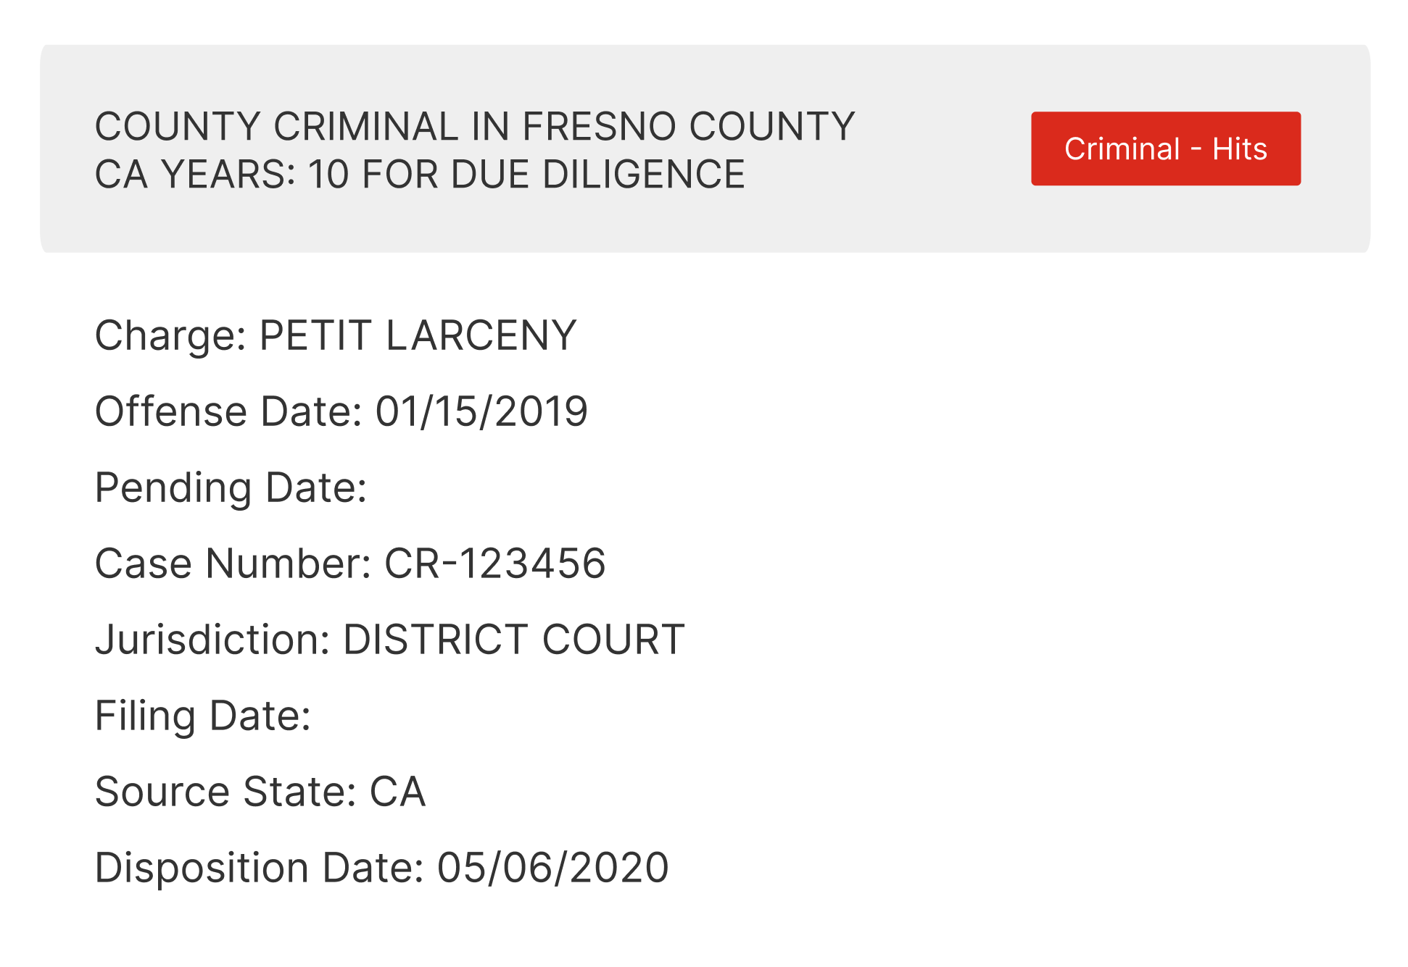Select the 01/15/2019 offense date value
This screenshot has height=967, width=1408.
[x=481, y=411]
